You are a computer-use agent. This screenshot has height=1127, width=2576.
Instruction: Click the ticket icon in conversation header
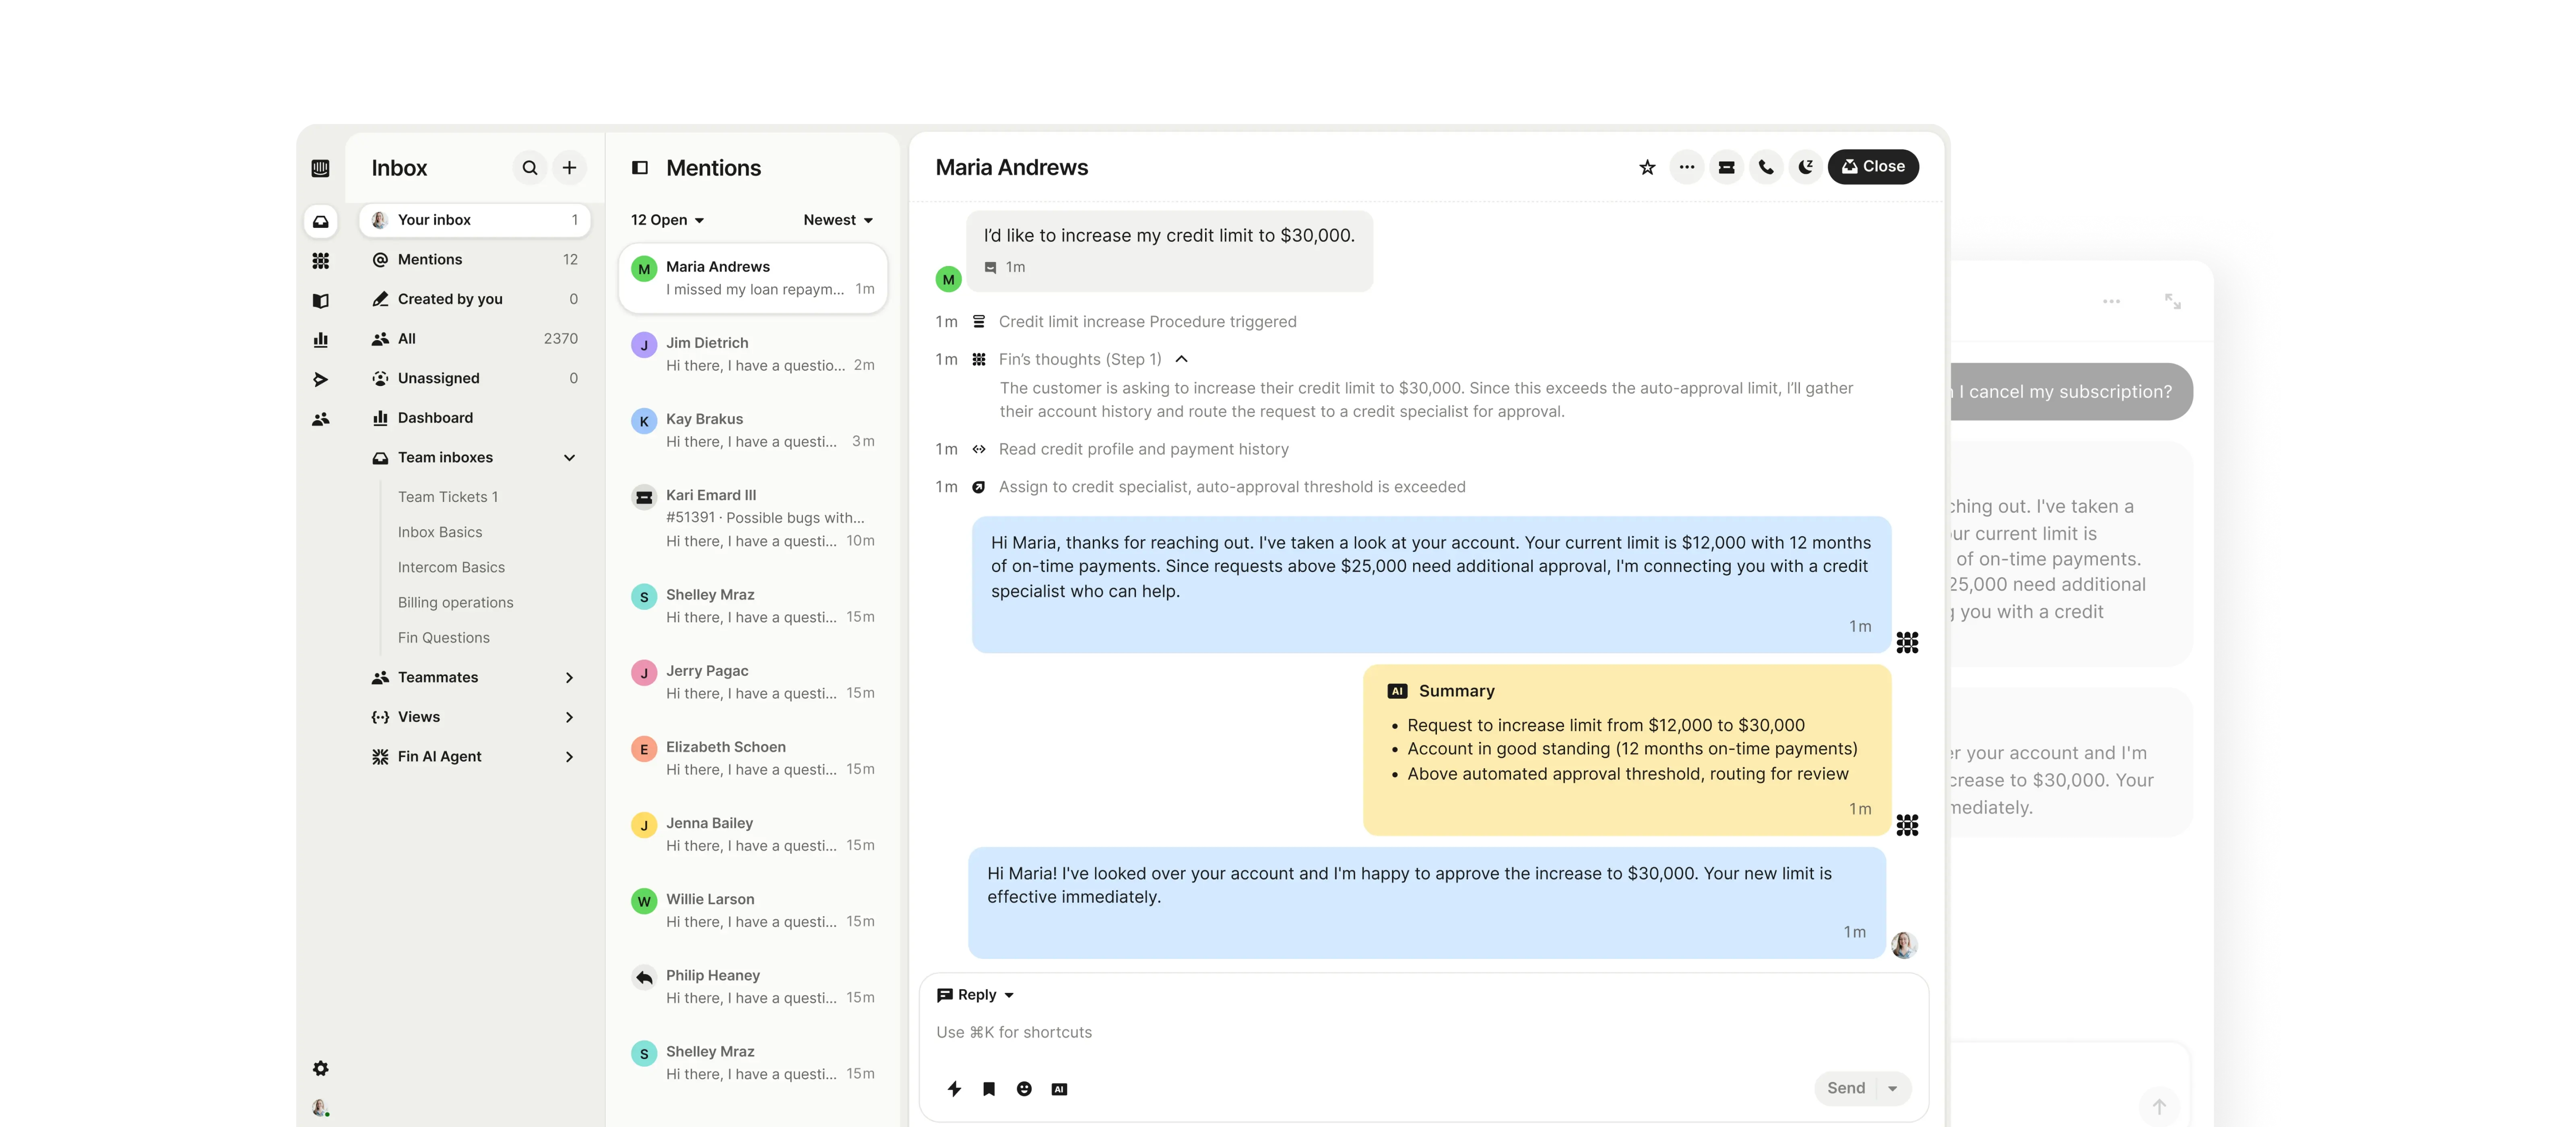pyautogui.click(x=1726, y=167)
